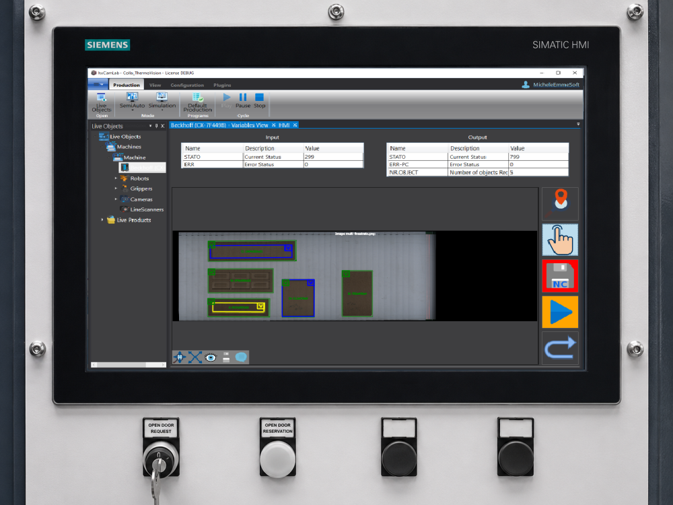Pin the Live Objects panel
The image size is (673, 505).
click(156, 127)
